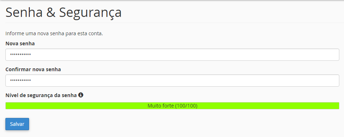Image resolution: width=344 pixels, height=137 pixels.
Task: Click the divider line under the heading
Action: 172,23
